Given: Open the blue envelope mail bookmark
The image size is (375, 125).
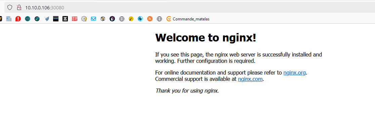Looking at the screenshot, I should pos(93,19).
